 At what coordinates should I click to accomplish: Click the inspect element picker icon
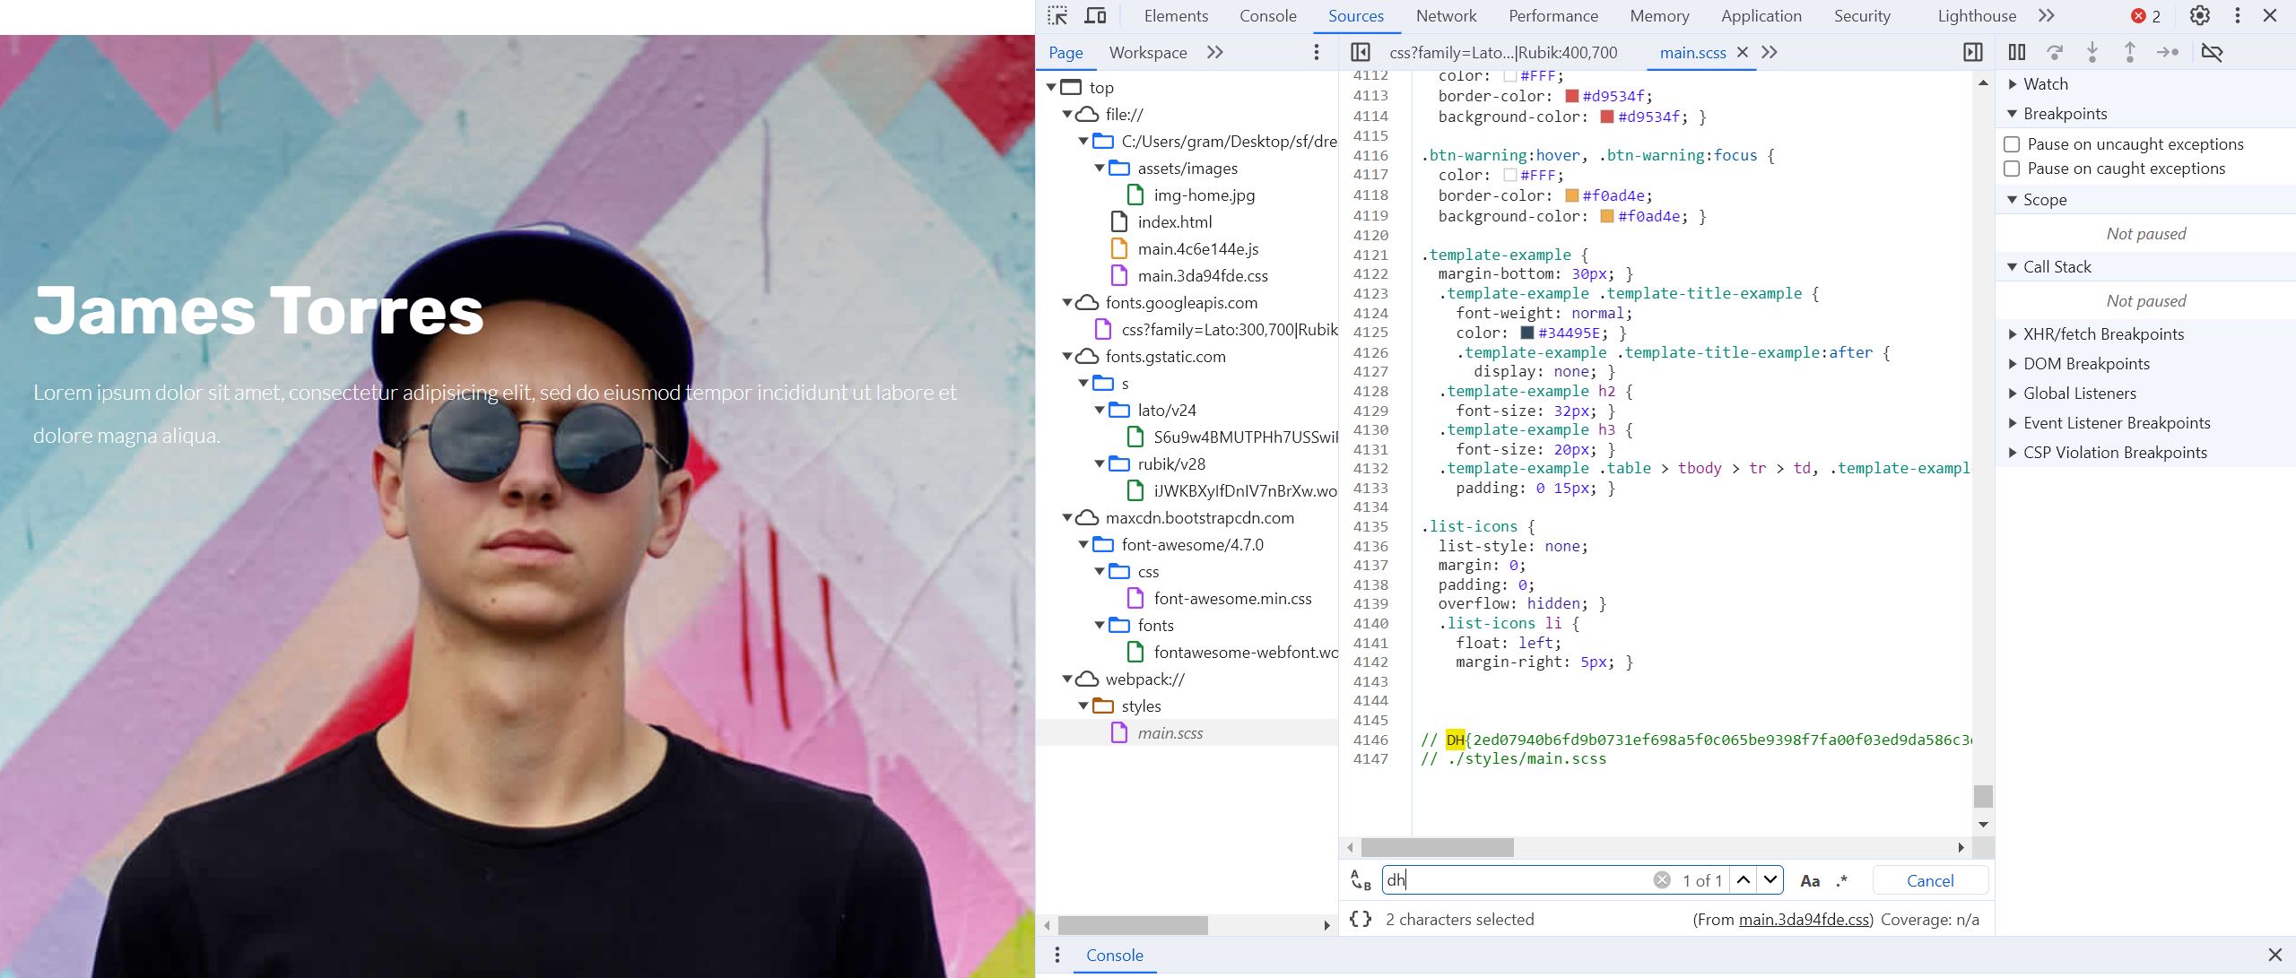[1057, 15]
